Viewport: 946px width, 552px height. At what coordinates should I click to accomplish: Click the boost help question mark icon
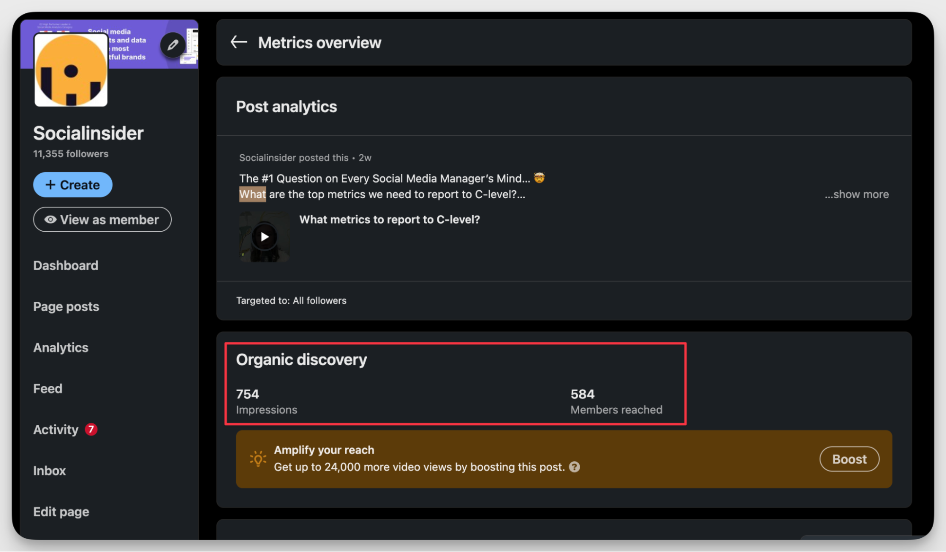click(575, 467)
